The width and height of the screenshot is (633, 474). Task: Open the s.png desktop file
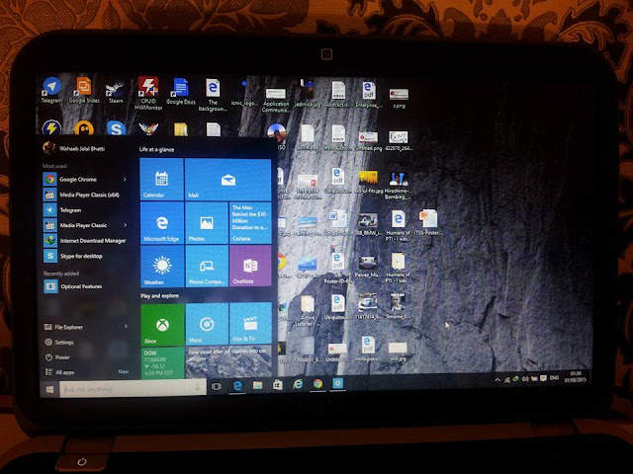[x=399, y=98]
